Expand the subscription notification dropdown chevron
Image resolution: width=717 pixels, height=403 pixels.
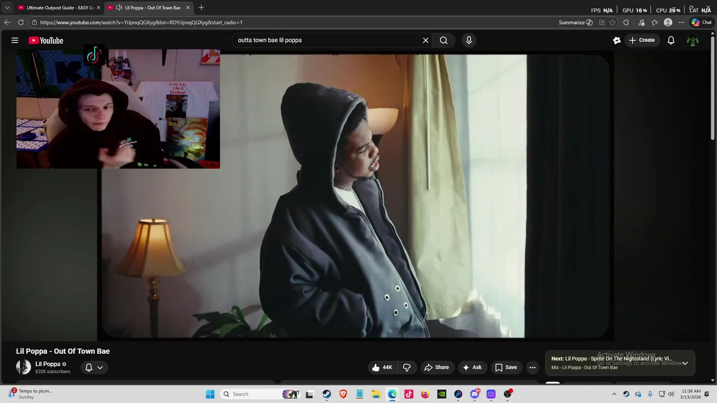pyautogui.click(x=100, y=367)
